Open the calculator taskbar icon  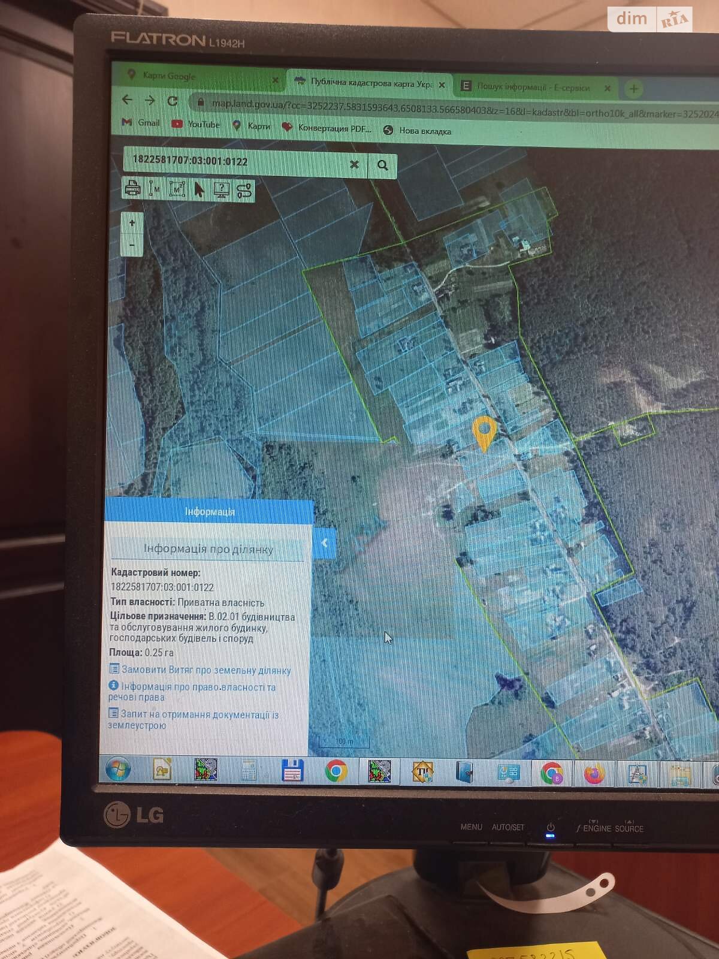249,770
